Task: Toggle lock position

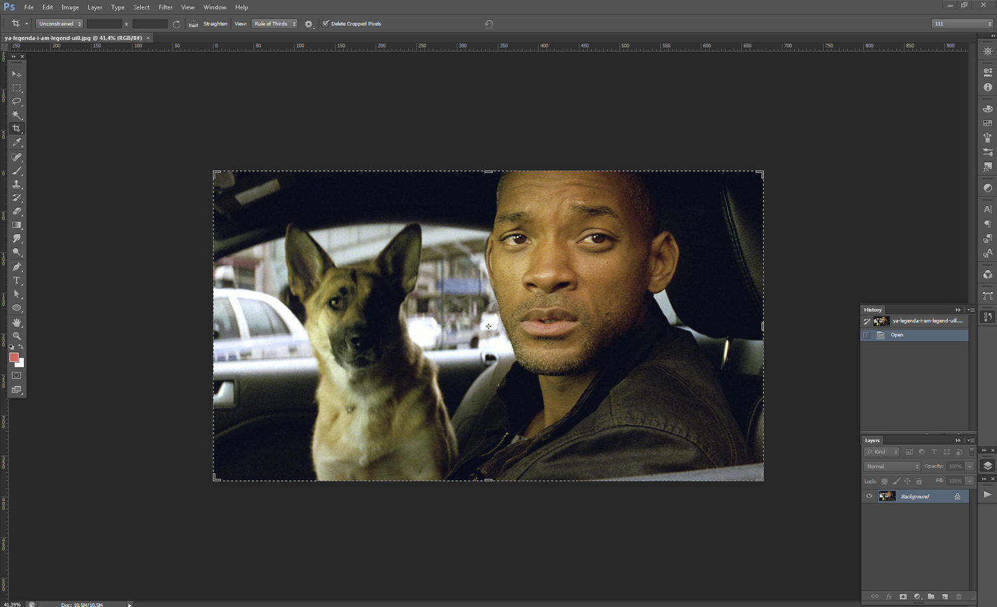Action: [x=907, y=481]
